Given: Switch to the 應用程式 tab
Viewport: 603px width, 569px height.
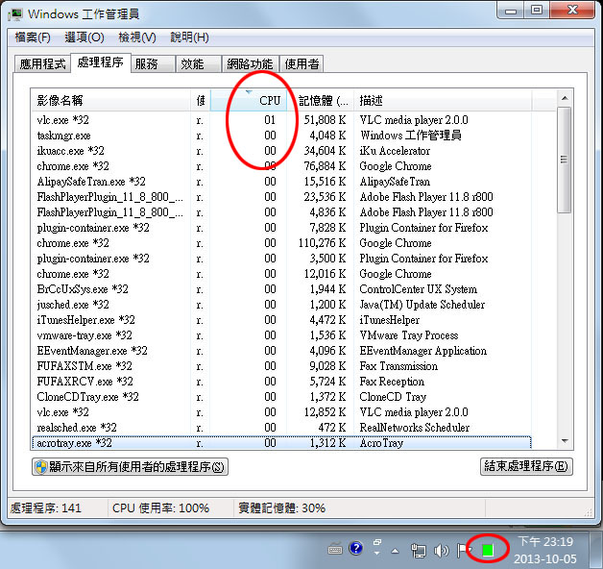Looking at the screenshot, I should point(42,63).
